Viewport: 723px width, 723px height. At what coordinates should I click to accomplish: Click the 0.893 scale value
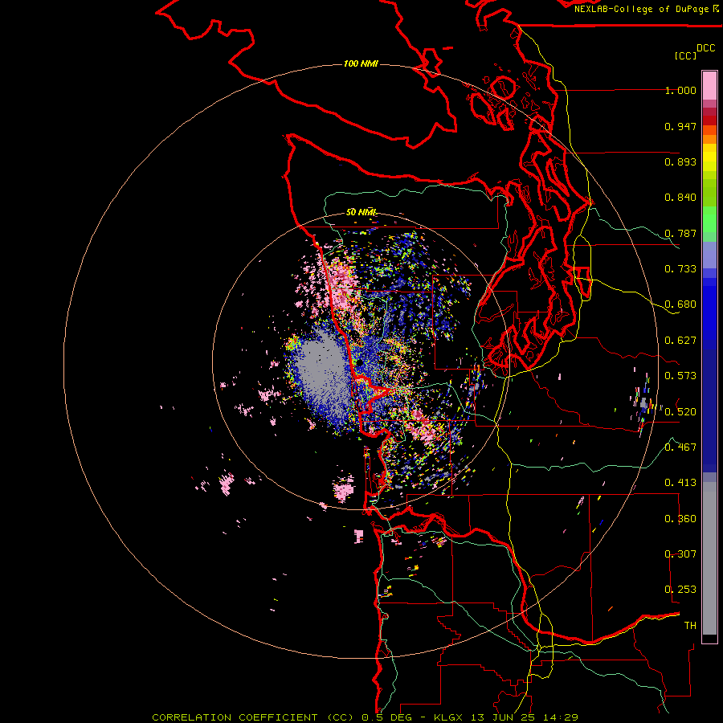click(x=680, y=161)
